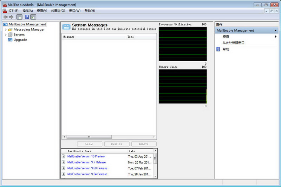Click the messages list horizontal scrollbar thumb
Image resolution: width=281 pixels, height=187 pixels.
pyautogui.click(x=89, y=137)
